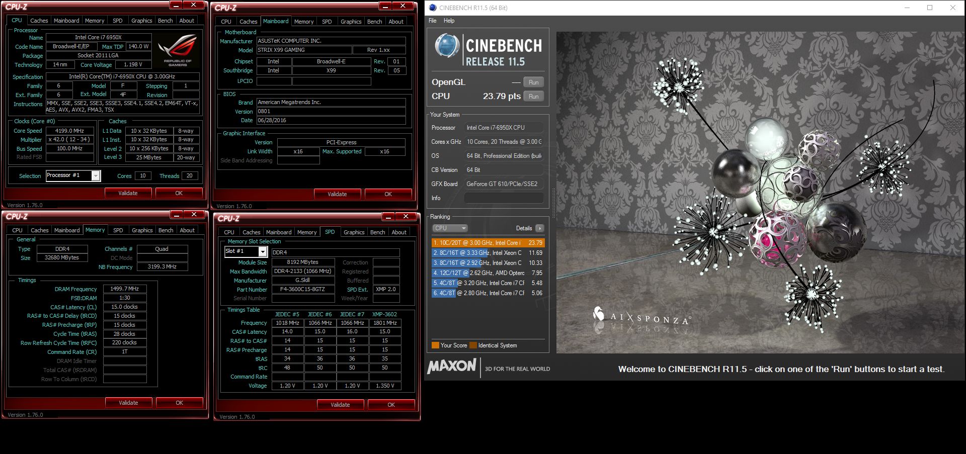
Task: Click OK in the CPU-Z Mainboard window
Action: [x=388, y=194]
